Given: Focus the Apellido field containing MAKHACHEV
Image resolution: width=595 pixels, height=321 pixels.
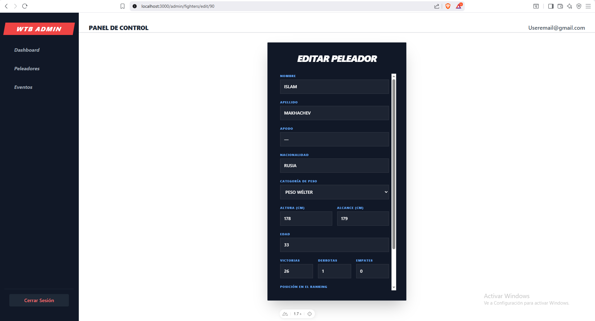Looking at the screenshot, I should [x=334, y=113].
